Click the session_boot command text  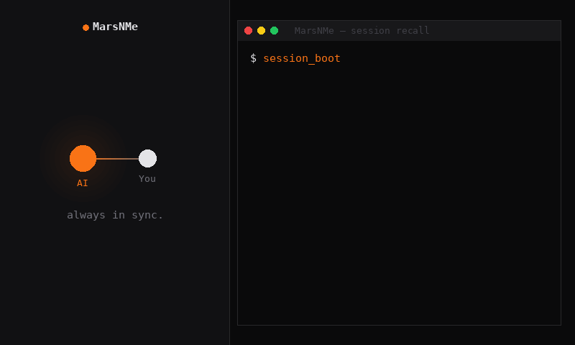[x=302, y=58]
